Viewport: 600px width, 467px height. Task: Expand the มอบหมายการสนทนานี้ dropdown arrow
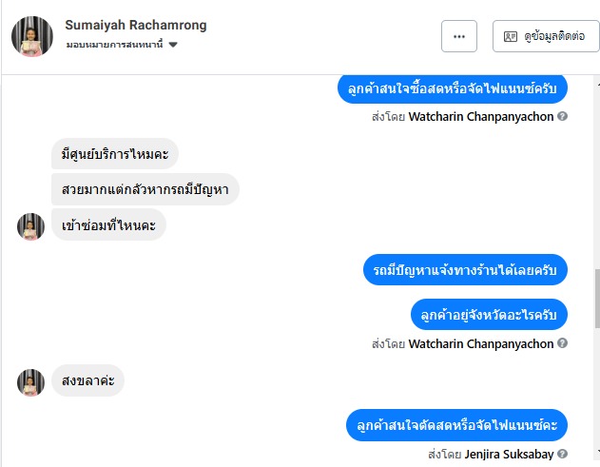click(174, 45)
